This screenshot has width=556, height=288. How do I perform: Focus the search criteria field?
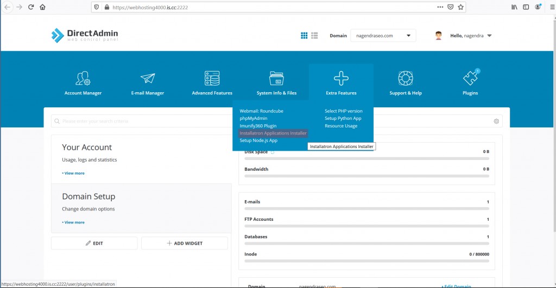click(x=142, y=121)
